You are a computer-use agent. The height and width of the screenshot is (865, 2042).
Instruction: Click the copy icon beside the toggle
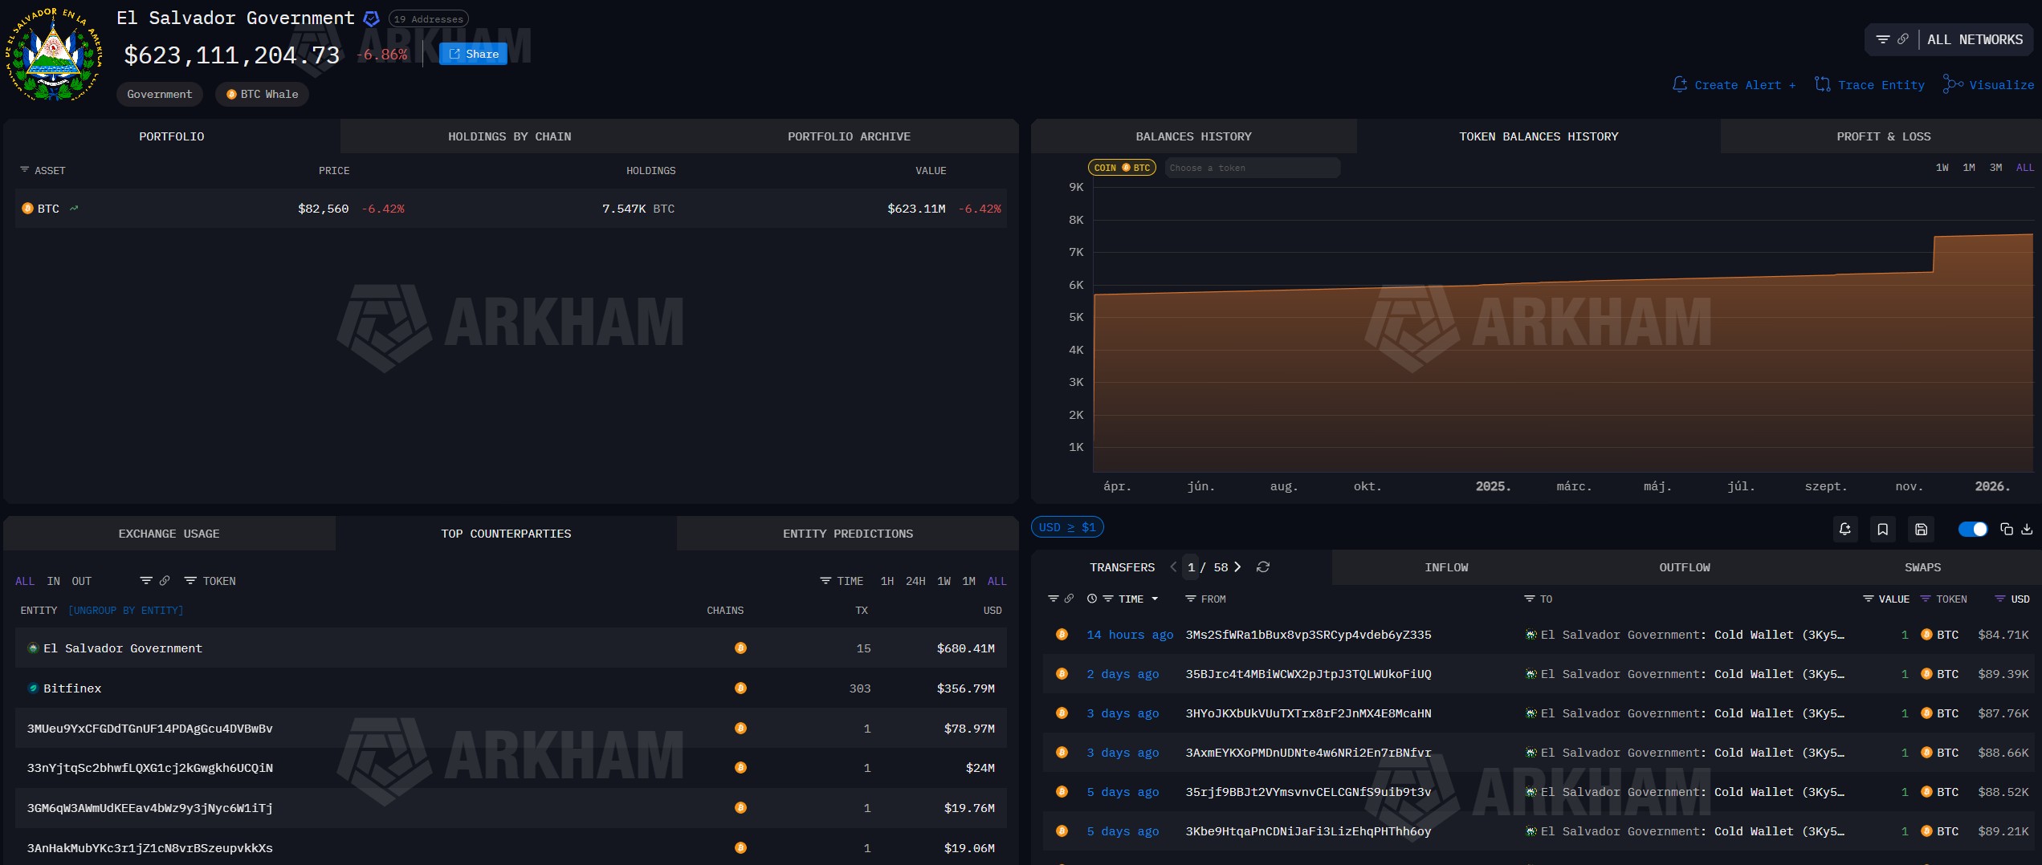[2006, 529]
